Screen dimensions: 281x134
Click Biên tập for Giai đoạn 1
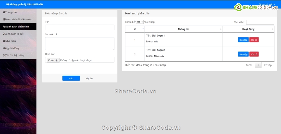point(243,40)
